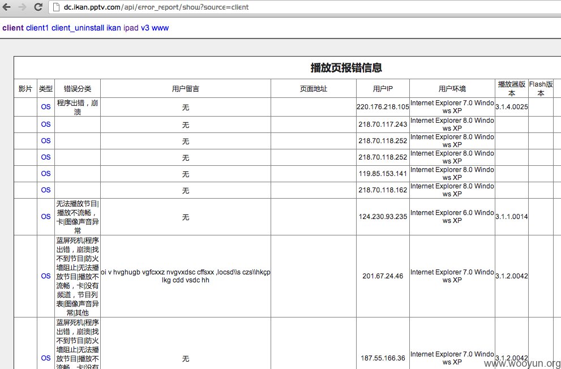
Task: Click the page icon in the address bar
Action: click(x=56, y=7)
